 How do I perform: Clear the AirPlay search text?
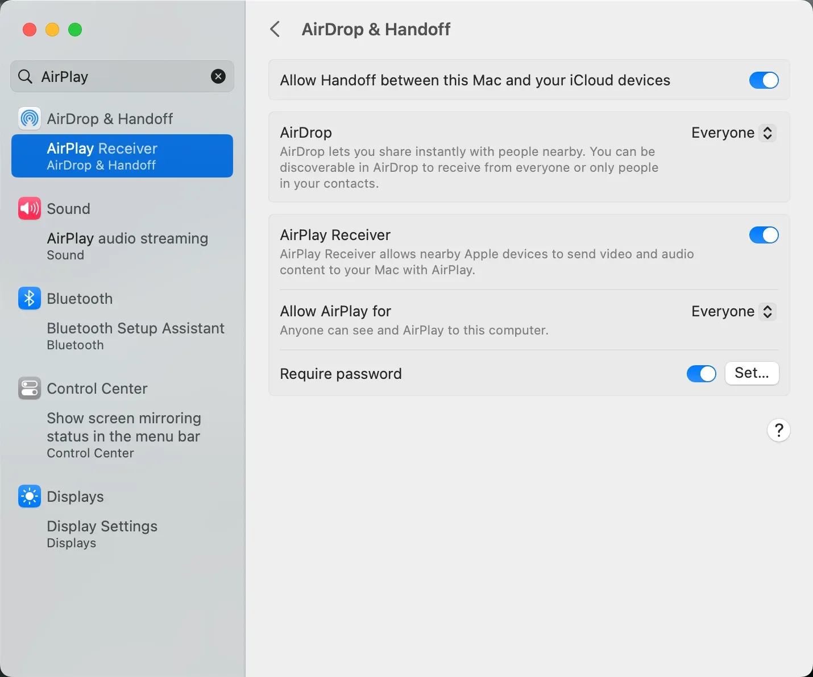[x=218, y=76]
